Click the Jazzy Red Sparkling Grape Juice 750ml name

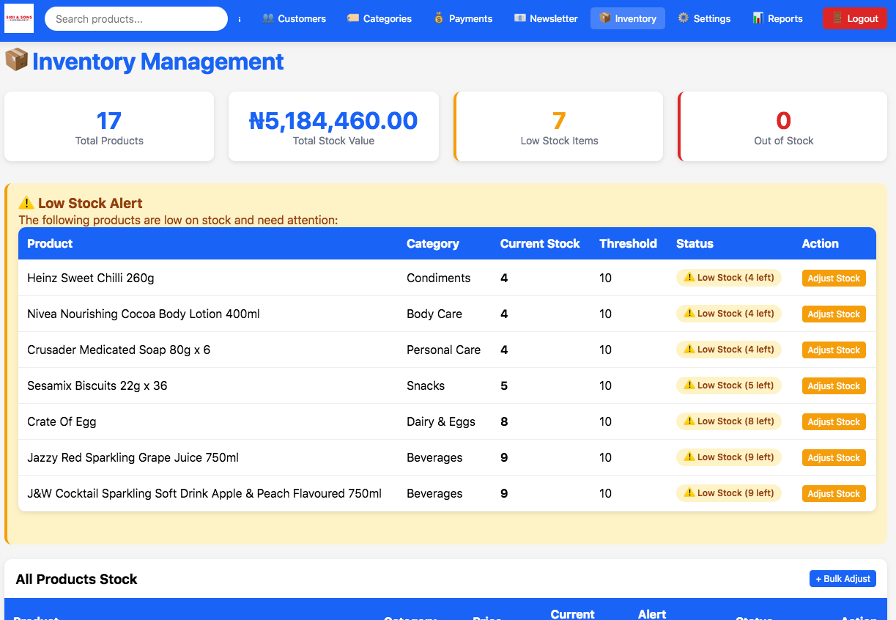(x=133, y=457)
